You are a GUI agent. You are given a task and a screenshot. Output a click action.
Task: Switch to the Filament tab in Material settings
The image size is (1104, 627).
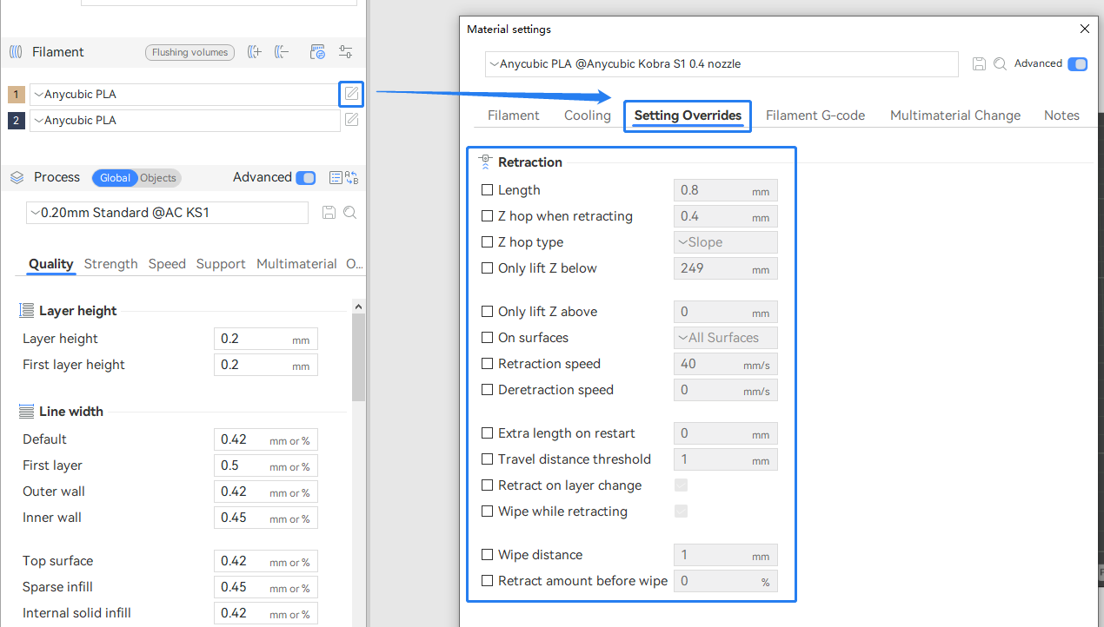point(514,115)
